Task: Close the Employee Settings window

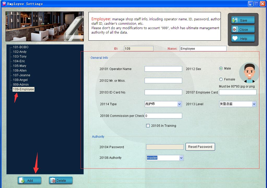Action: pos(262,4)
